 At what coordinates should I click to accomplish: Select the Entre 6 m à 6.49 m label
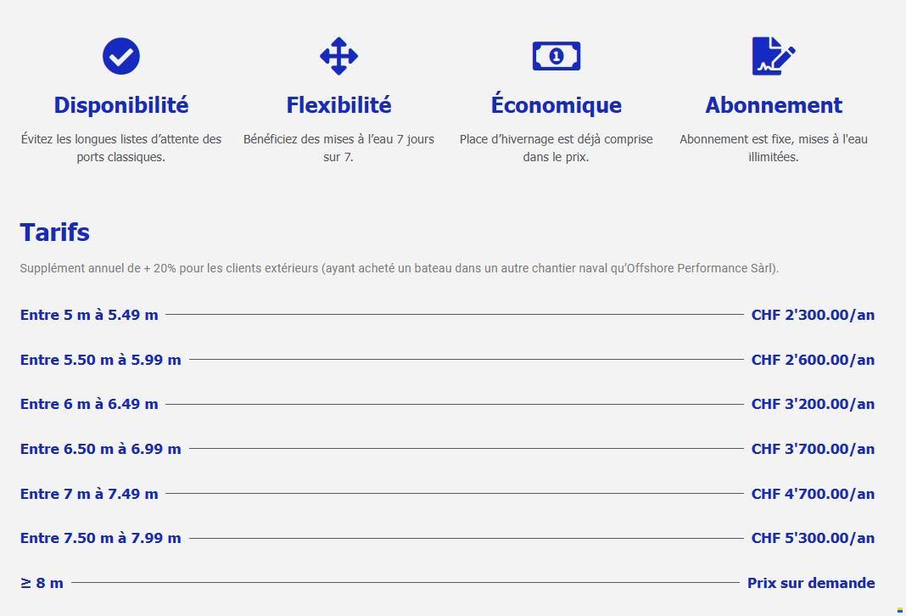[89, 404]
